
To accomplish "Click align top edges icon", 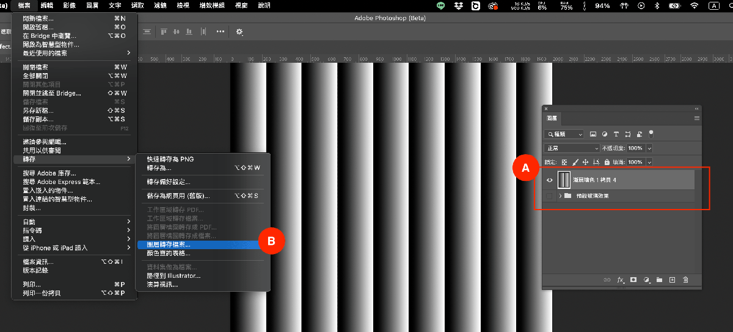I will coord(165,31).
